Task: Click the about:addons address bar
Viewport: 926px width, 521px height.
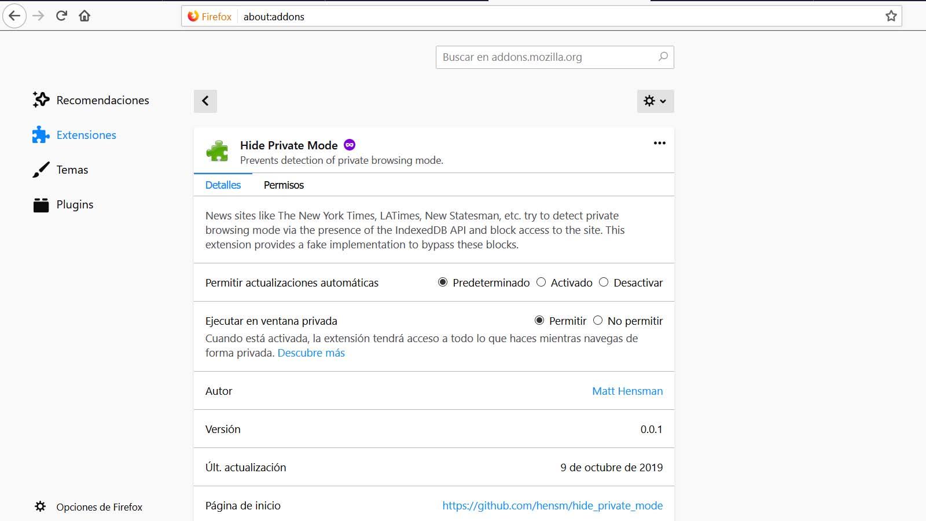Action: [541, 16]
